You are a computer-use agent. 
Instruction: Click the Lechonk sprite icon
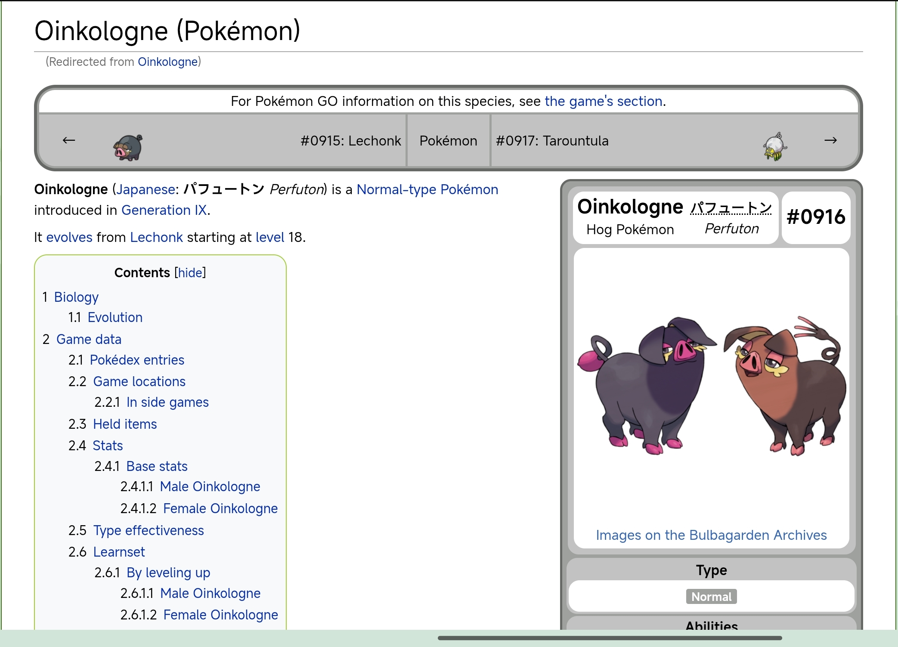[x=128, y=147]
